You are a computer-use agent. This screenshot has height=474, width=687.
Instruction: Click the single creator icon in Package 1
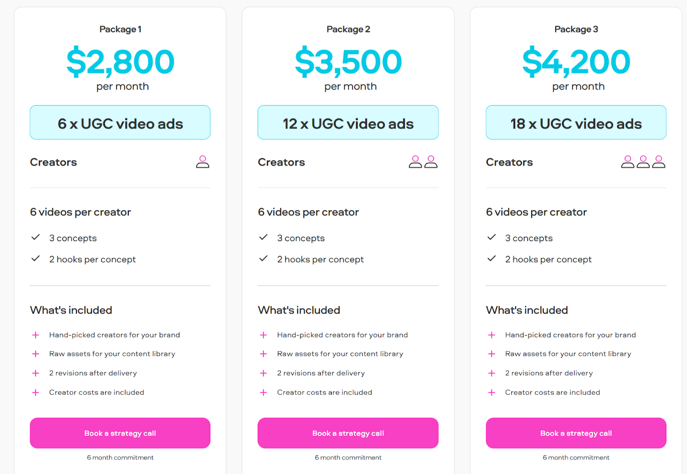coord(203,162)
